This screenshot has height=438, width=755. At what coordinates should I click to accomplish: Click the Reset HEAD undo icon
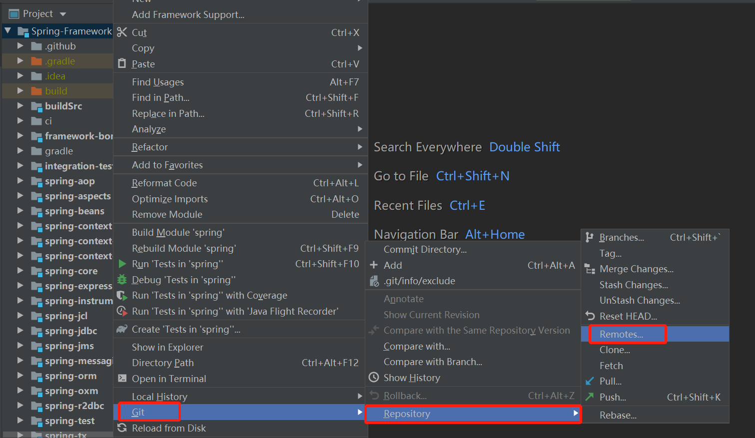click(590, 316)
